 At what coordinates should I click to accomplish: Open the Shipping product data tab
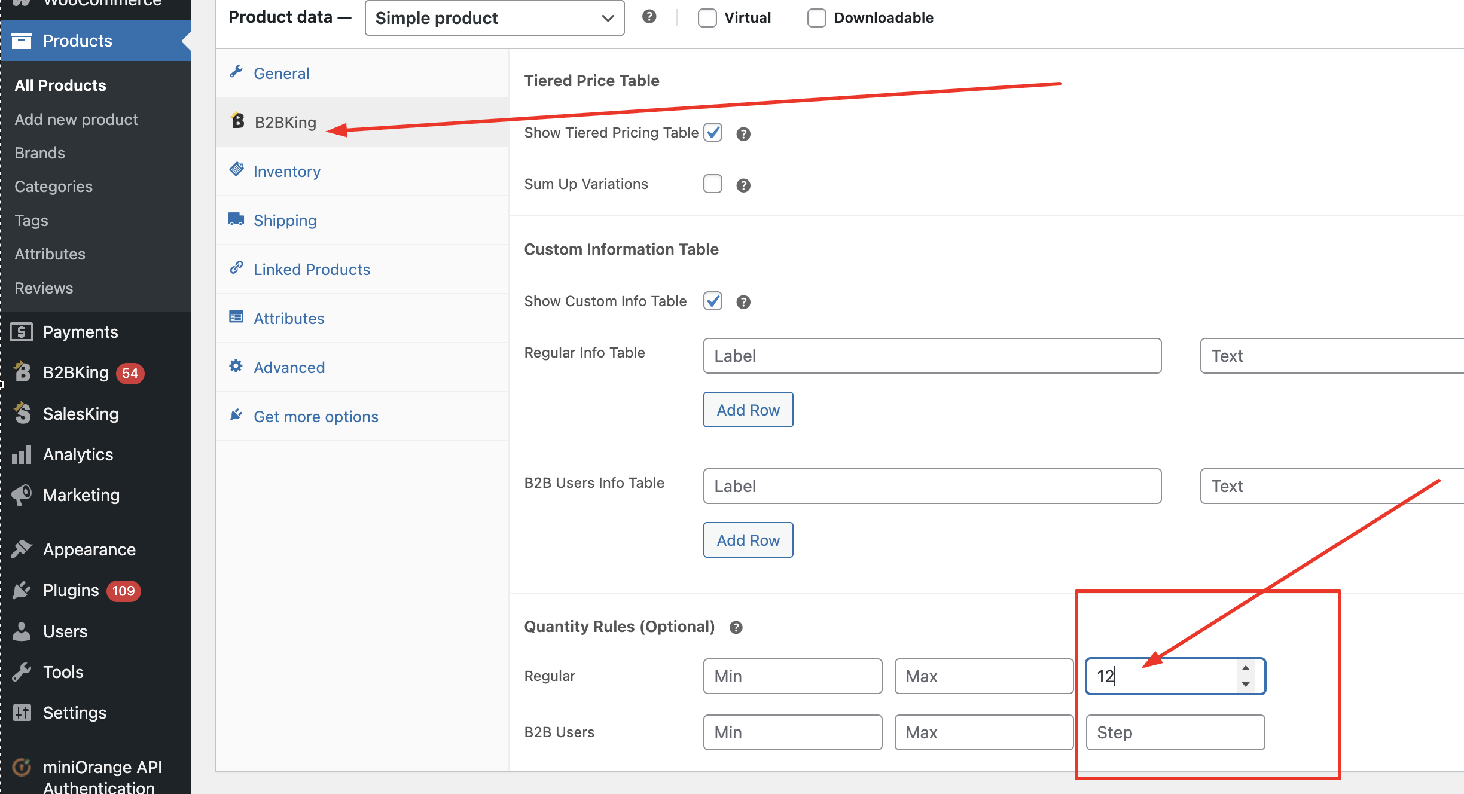(x=362, y=220)
